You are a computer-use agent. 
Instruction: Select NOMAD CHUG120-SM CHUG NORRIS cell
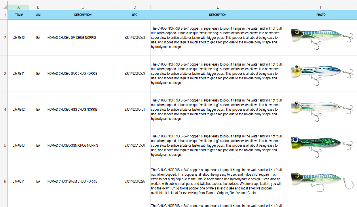pyautogui.click(x=83, y=181)
